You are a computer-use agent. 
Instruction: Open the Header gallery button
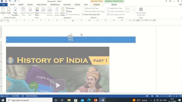point(3,12)
